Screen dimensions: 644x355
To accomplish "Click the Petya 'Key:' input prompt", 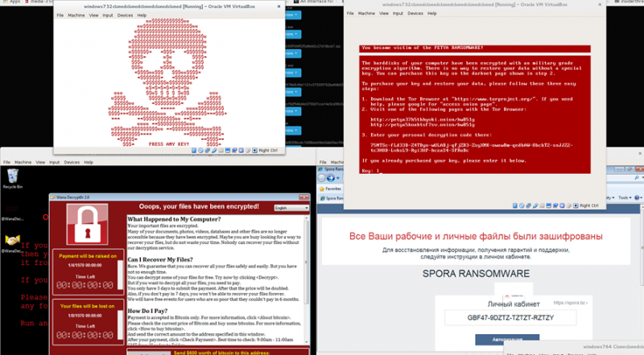I will coord(371,171).
